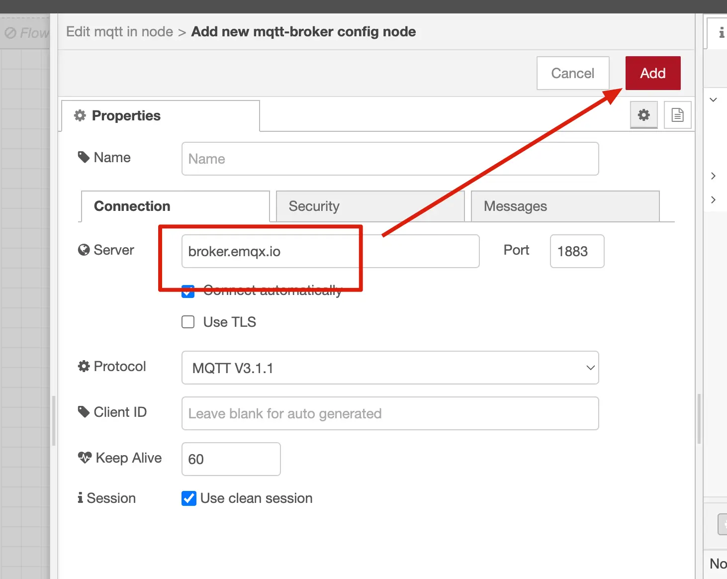727x579 pixels.
Task: Open the description editor via document icon
Action: pyautogui.click(x=677, y=115)
